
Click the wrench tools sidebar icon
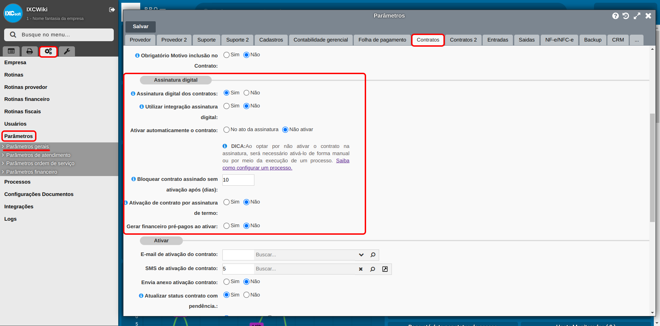coord(67,51)
